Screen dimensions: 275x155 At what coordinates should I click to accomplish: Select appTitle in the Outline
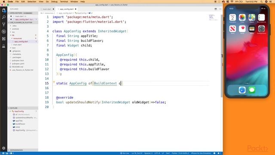[19, 121]
